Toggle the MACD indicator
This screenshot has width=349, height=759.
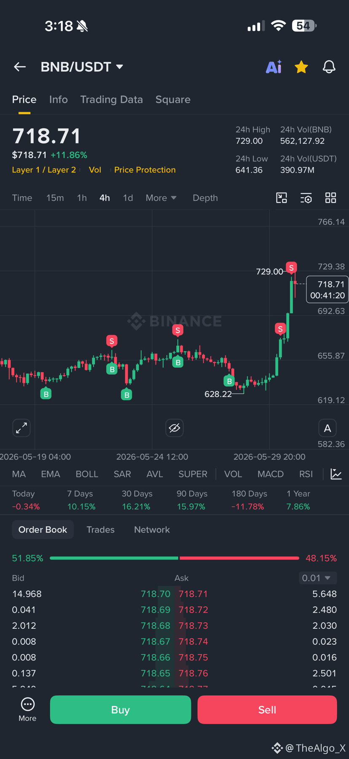pos(271,474)
